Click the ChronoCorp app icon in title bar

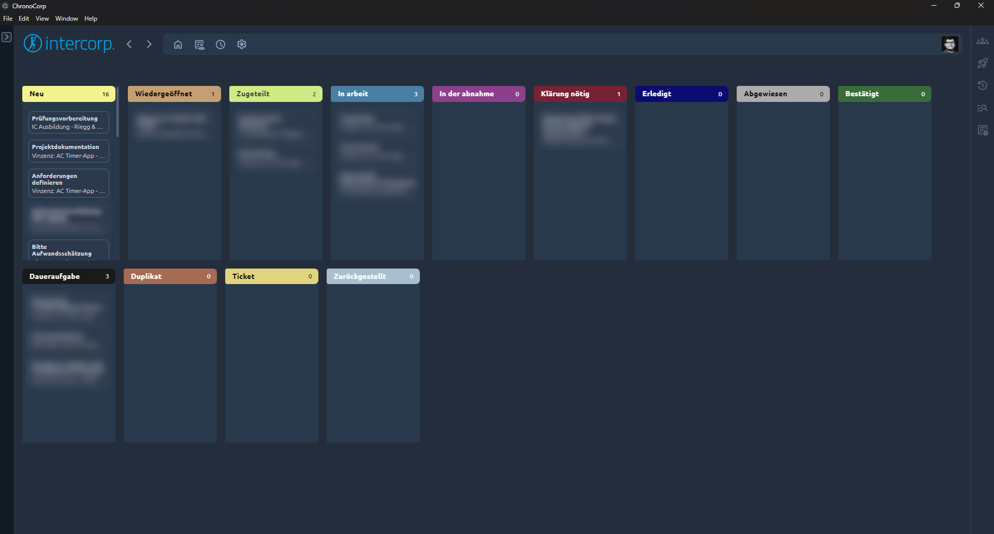pos(6,6)
